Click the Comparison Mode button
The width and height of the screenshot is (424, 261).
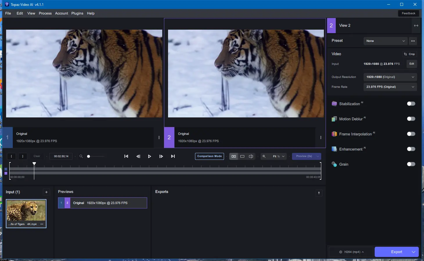point(210,156)
